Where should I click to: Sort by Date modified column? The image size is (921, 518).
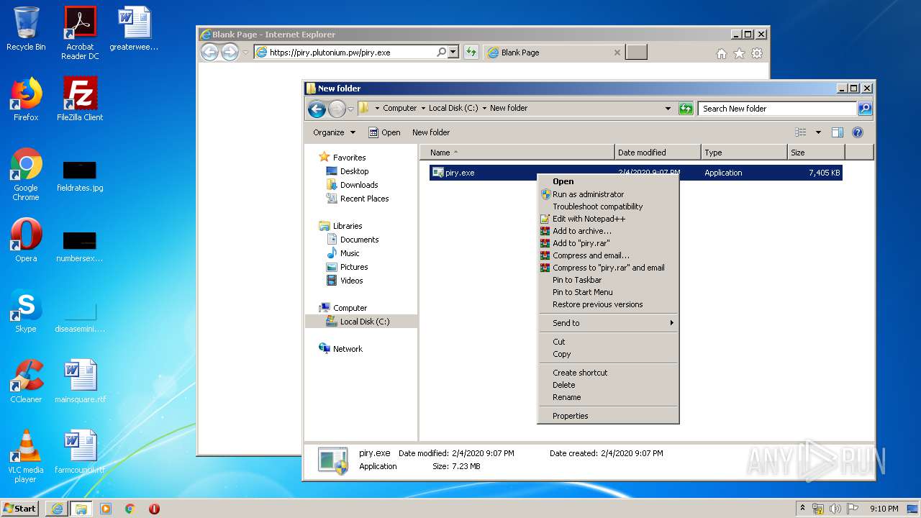click(x=658, y=153)
